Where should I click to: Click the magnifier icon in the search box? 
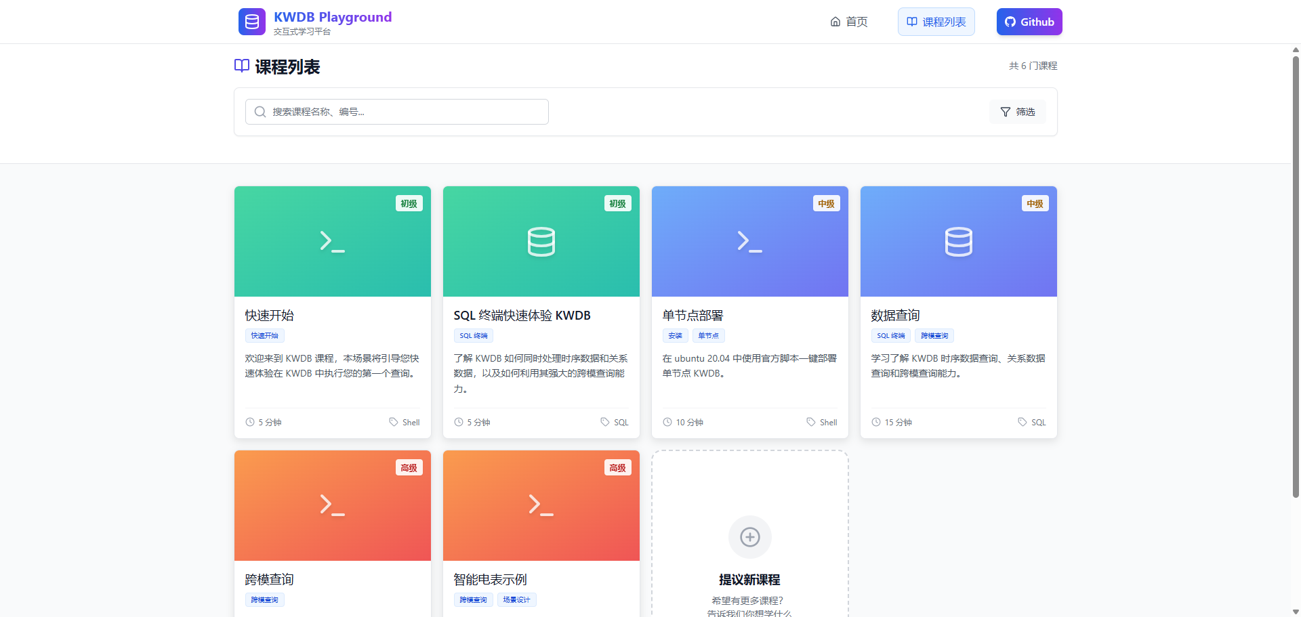point(260,112)
